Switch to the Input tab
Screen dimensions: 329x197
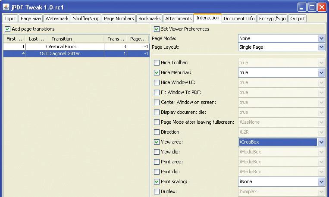tap(10, 19)
